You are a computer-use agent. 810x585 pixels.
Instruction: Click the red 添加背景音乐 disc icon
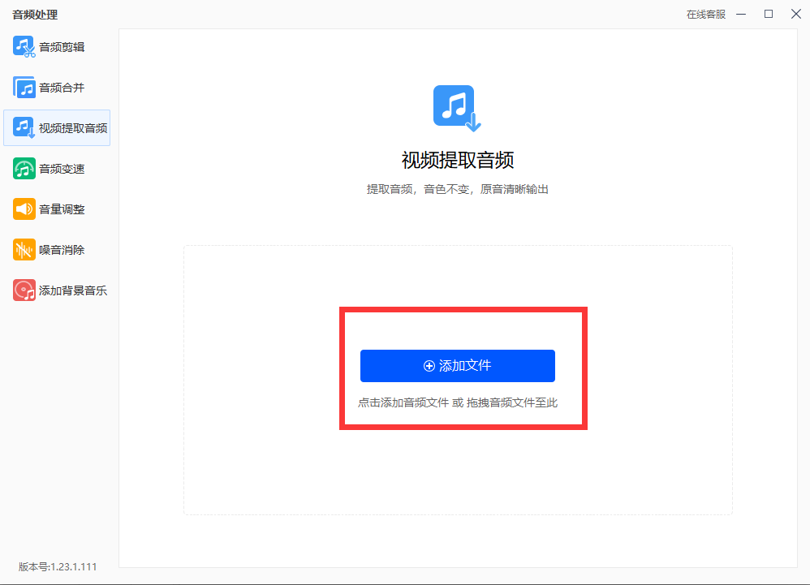[24, 290]
